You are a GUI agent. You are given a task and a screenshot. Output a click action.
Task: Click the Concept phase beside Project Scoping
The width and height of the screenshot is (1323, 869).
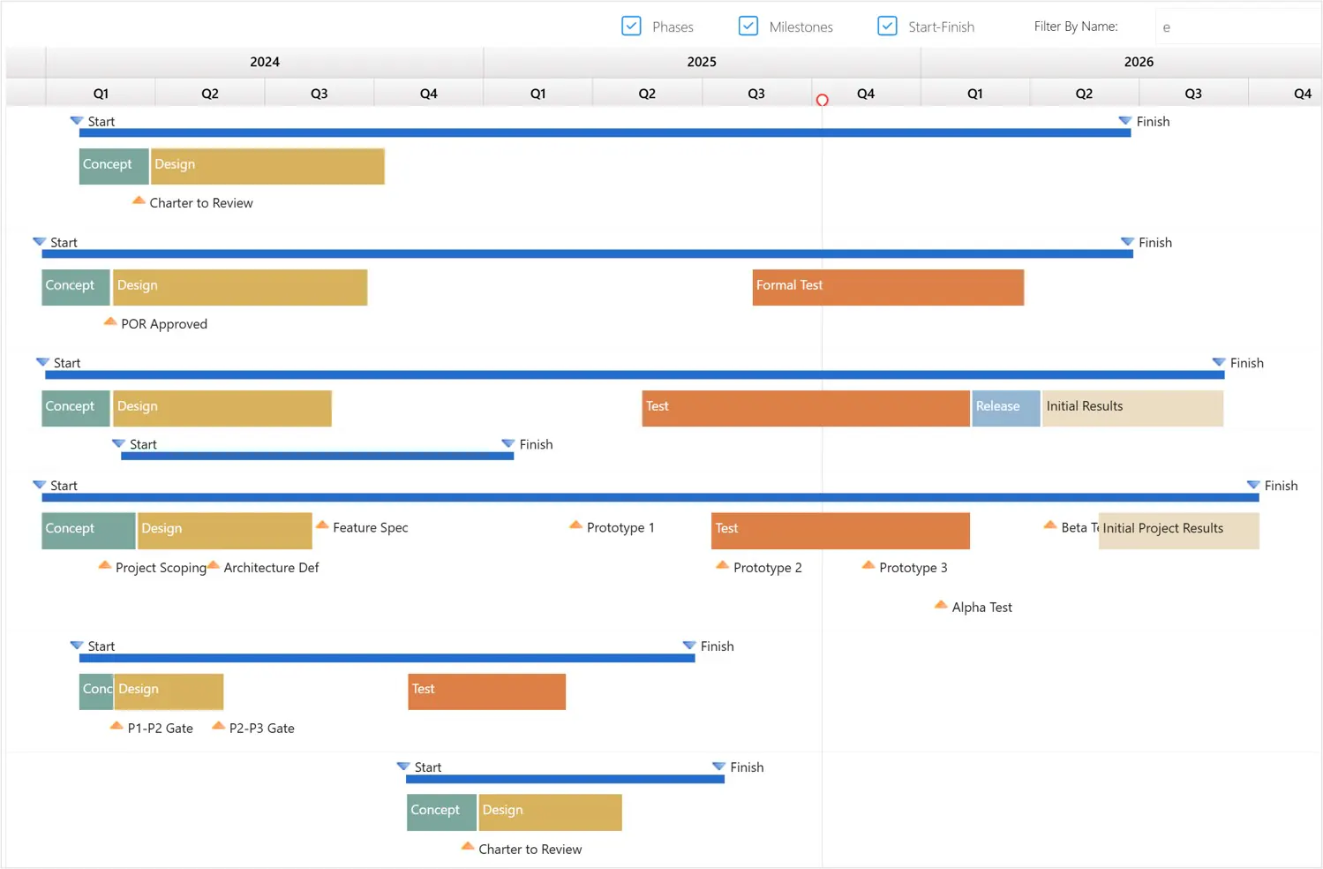[x=88, y=531]
